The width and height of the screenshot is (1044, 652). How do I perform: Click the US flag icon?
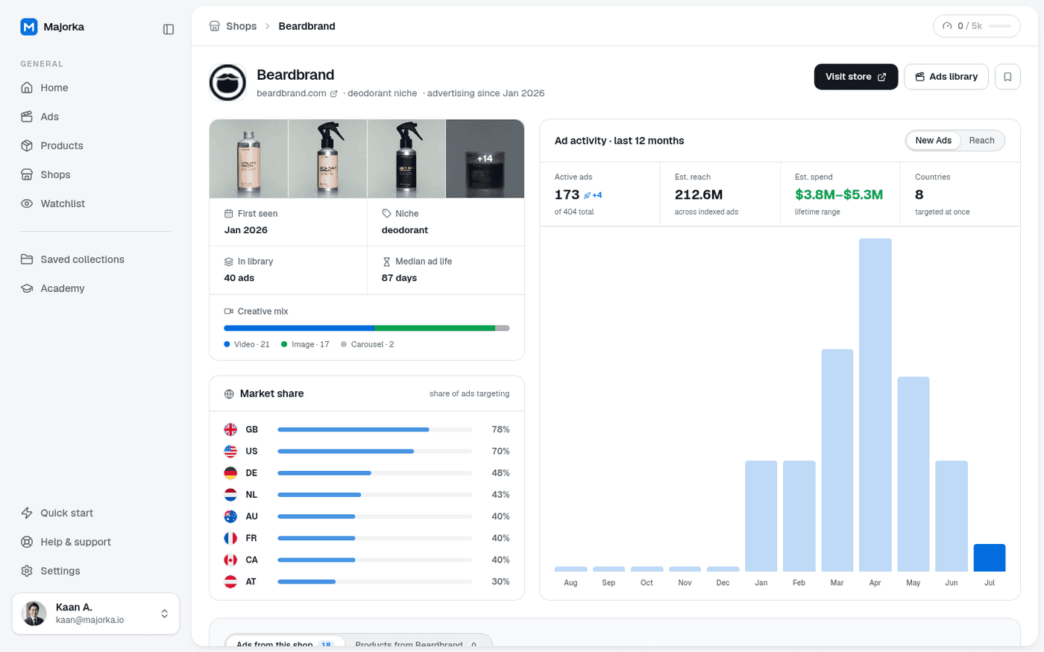[230, 451]
